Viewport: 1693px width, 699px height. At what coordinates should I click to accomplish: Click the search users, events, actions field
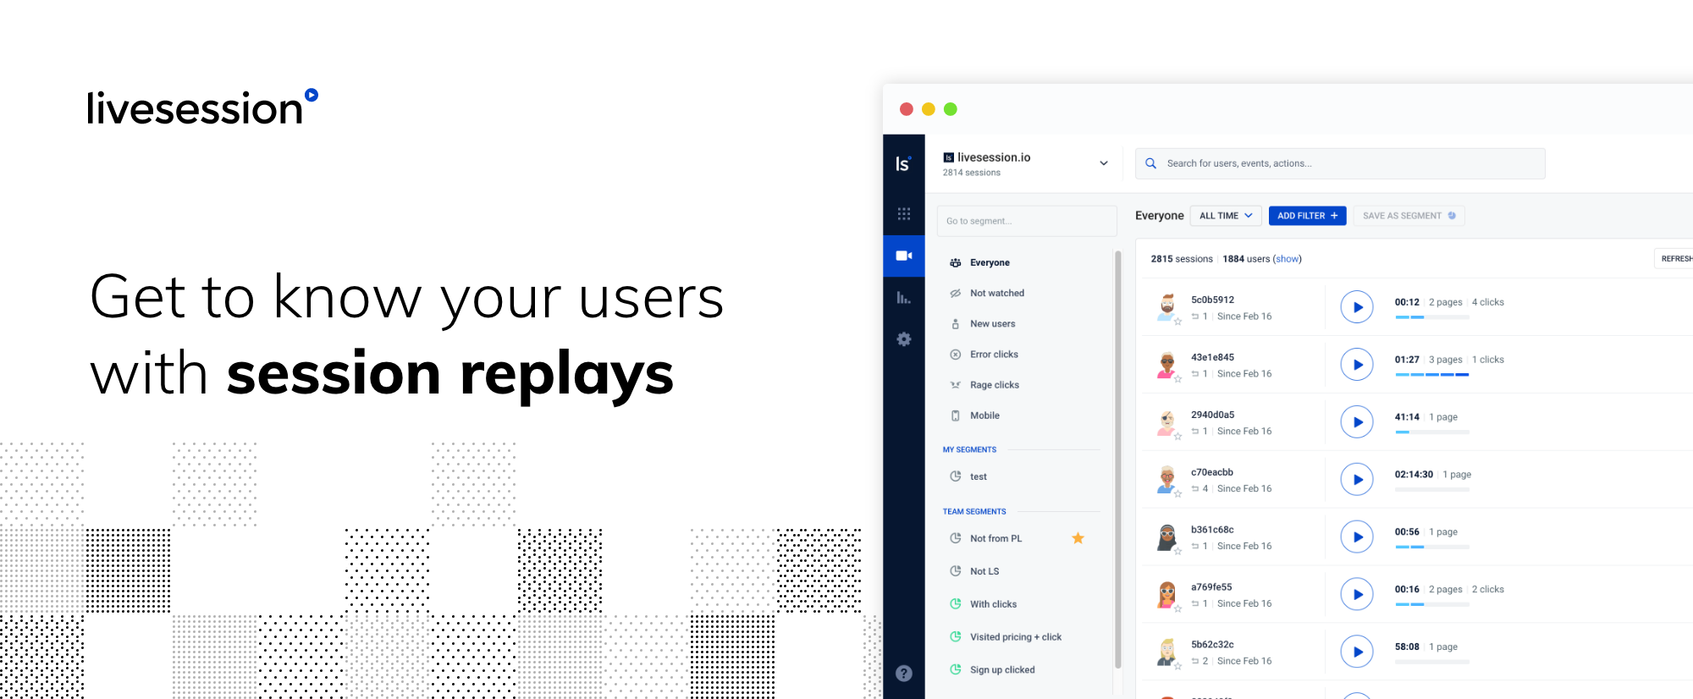[1340, 163]
